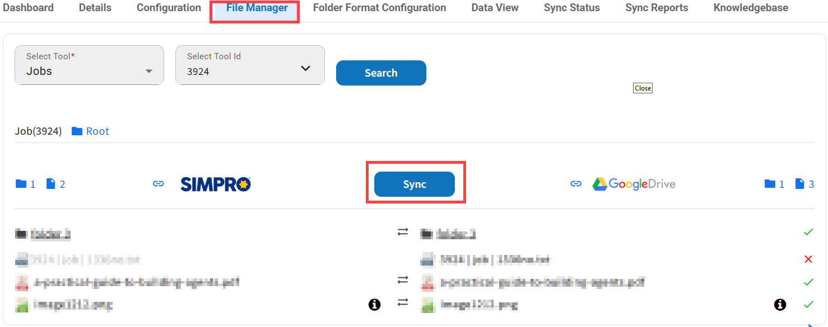Click the Simpro-side PDF file icon
Image resolution: width=828 pixels, height=327 pixels.
tap(21, 283)
